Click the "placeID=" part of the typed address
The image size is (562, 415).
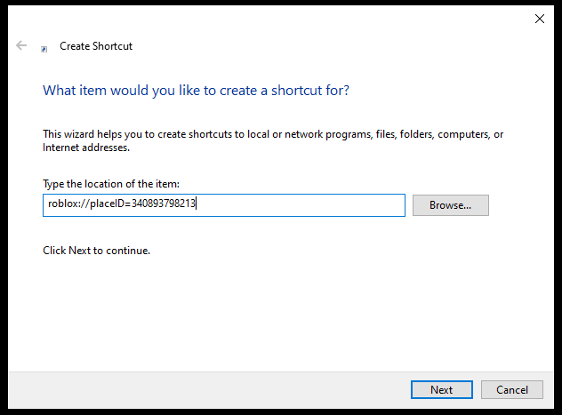[110, 204]
